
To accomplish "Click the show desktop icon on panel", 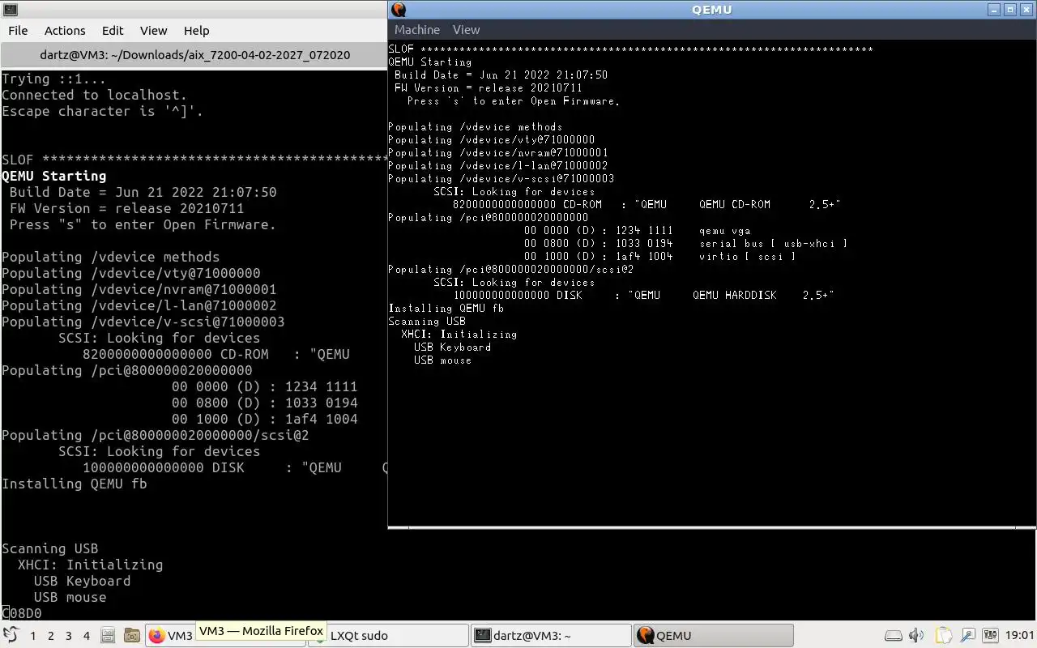I will (108, 636).
